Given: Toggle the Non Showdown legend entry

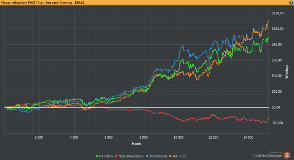Looking at the screenshot, I should click(129, 156).
